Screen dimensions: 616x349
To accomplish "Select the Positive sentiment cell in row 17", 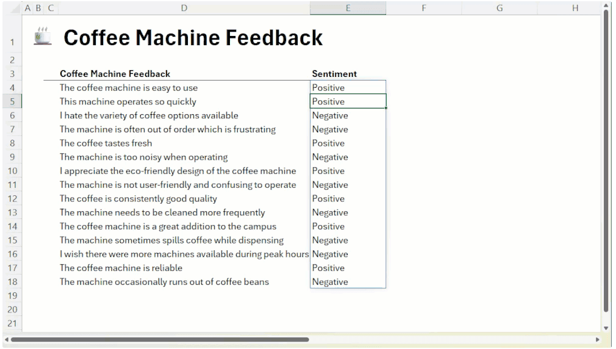I will click(x=348, y=268).
